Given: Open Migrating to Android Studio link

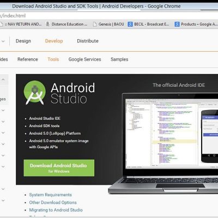Looking at the screenshot, I should [x=56, y=210].
